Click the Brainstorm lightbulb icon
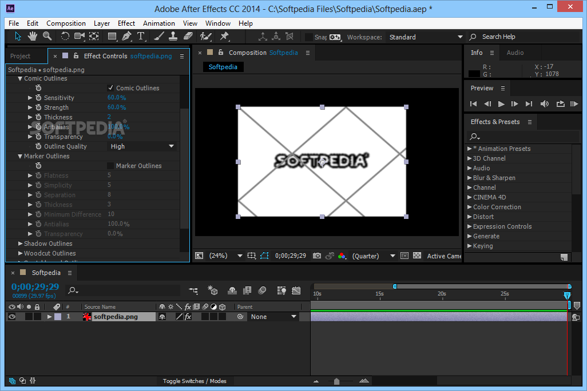This screenshot has height=391, width=587. point(281,290)
